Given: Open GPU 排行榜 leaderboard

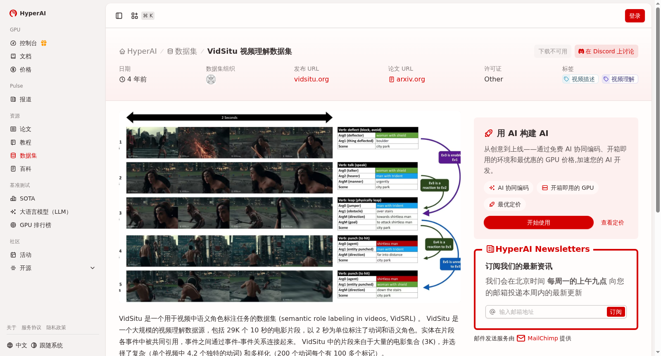Looking at the screenshot, I should (x=36, y=225).
